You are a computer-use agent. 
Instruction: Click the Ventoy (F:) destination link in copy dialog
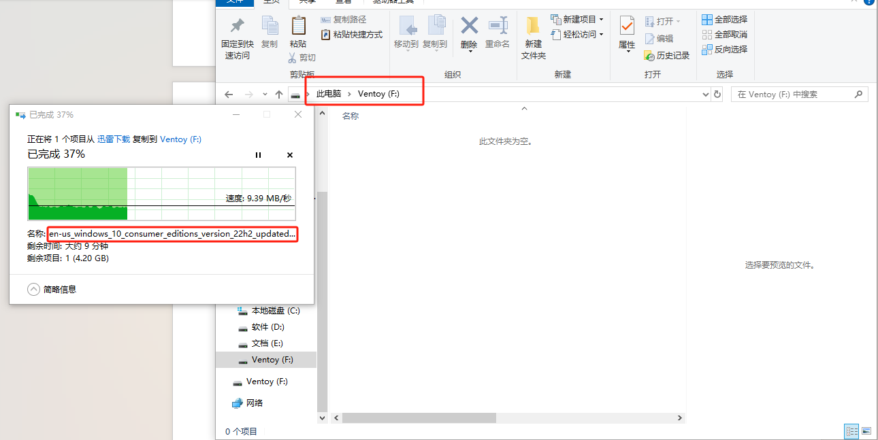pos(180,139)
